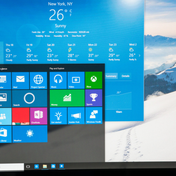Image resolution: width=176 pixels, height=176 pixels.
Task: Open the Get started tile
Action: click(x=58, y=116)
